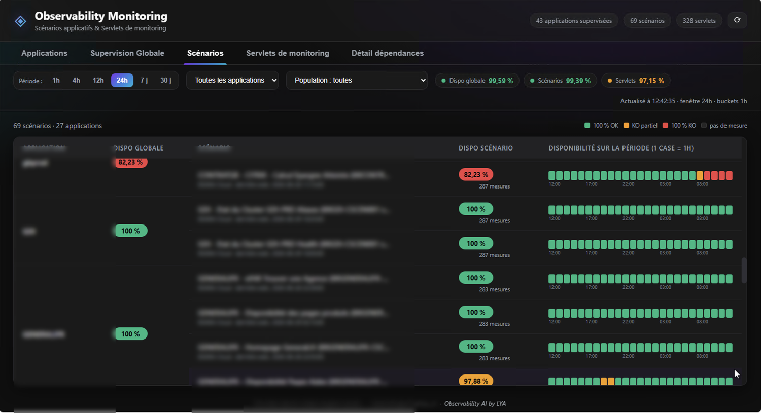This screenshot has width=761, height=413.
Task: Click the DISPONIBILITÉ SUR LA PÉRIODE column header
Action: pyautogui.click(x=621, y=148)
